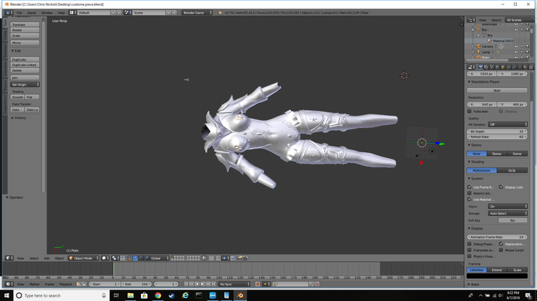Screen dimensions: 537x301
Task: Disable the Display Lists checkbox
Action: tap(501, 187)
